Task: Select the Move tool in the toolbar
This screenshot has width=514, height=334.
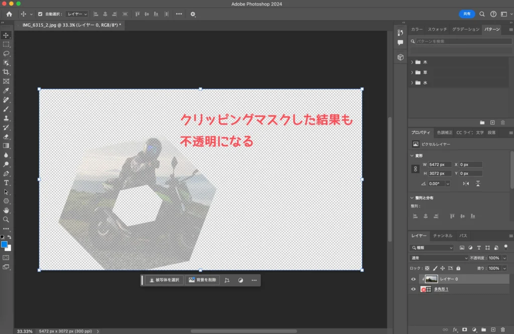Action: 7,35
